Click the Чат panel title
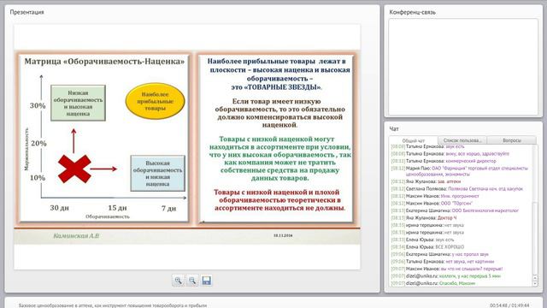Image resolution: width=547 pixels, height=308 pixels. click(x=394, y=129)
